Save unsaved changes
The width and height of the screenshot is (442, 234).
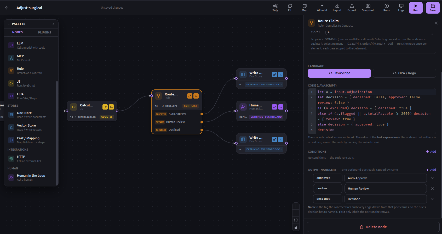[433, 8]
